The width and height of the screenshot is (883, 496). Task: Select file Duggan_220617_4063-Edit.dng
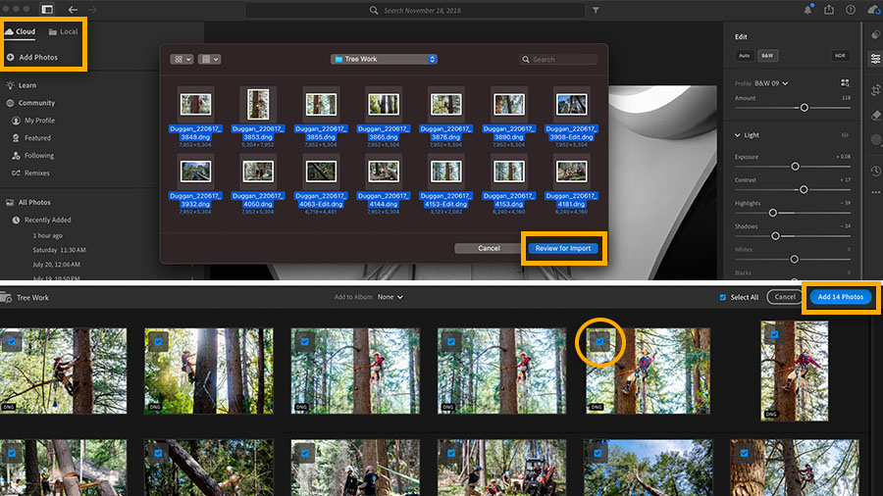click(x=321, y=184)
